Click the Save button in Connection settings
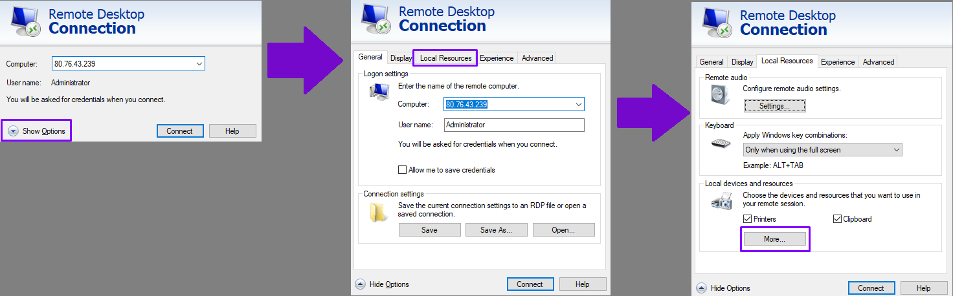The image size is (953, 296). (429, 229)
